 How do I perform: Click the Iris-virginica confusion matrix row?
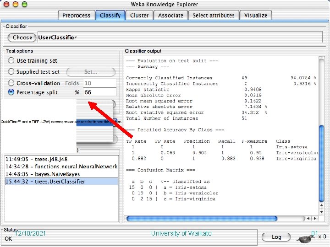tap(172, 199)
